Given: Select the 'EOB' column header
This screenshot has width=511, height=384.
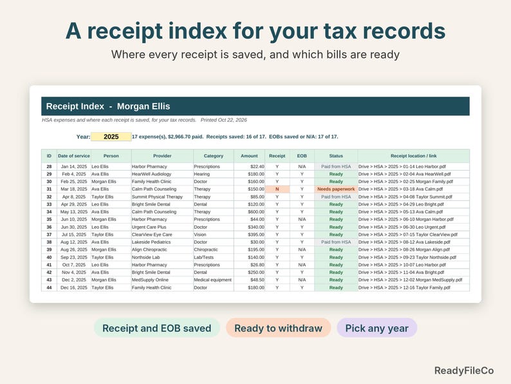Looking at the screenshot, I should (x=302, y=156).
